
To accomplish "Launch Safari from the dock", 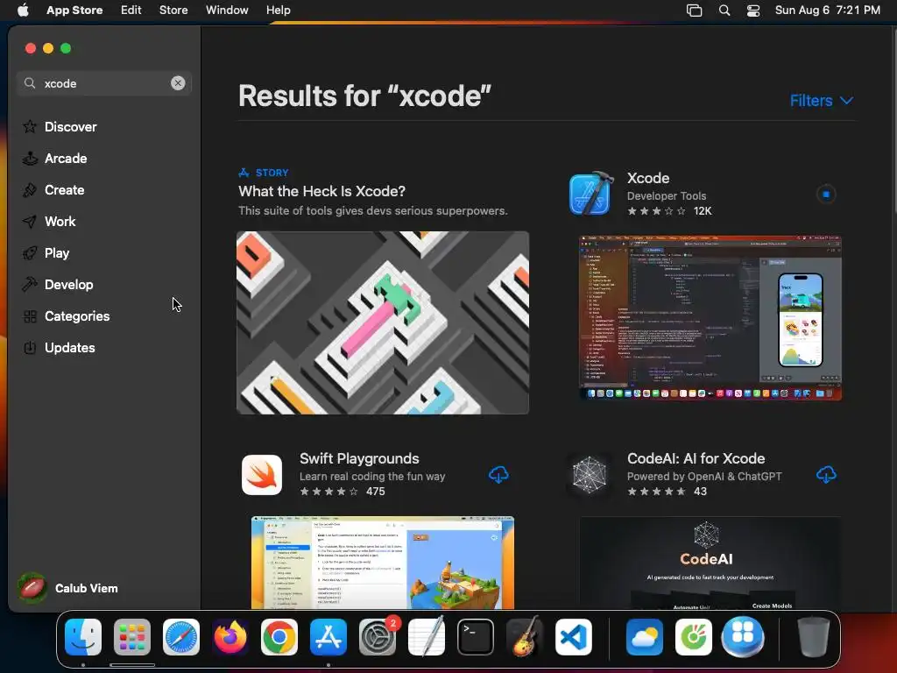I will tap(181, 637).
